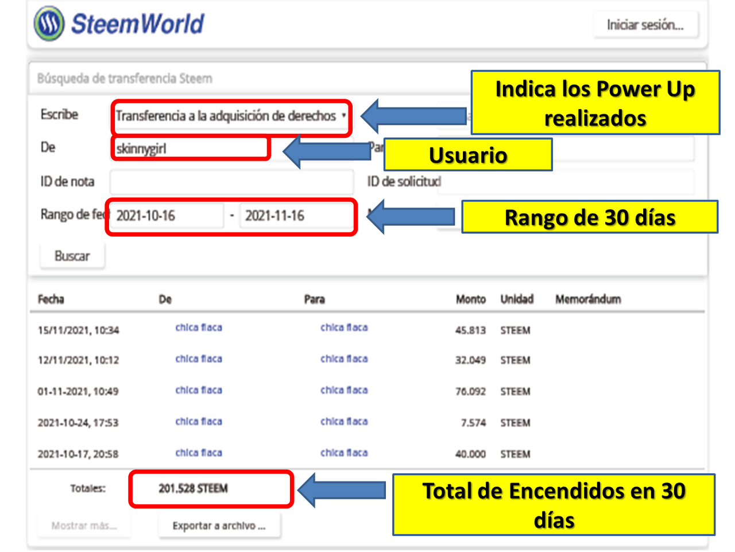735x552 pixels.
Task: Click the Unidad column header
Action: 517,299
